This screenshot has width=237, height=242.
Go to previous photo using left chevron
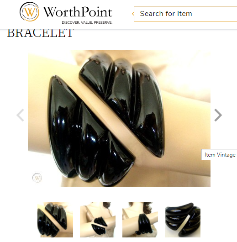tap(20, 115)
